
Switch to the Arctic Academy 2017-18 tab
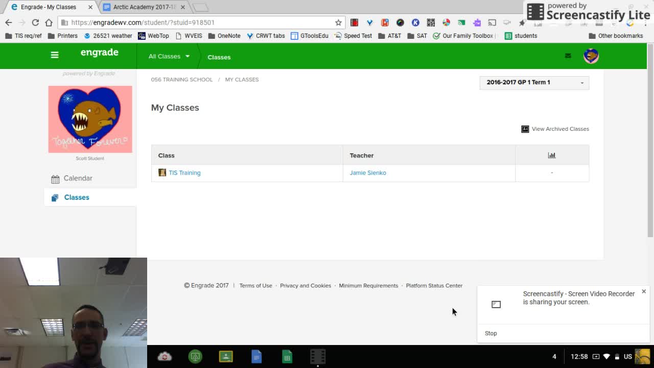click(144, 7)
